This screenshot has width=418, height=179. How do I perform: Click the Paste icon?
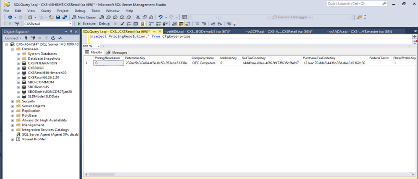(x=151, y=17)
